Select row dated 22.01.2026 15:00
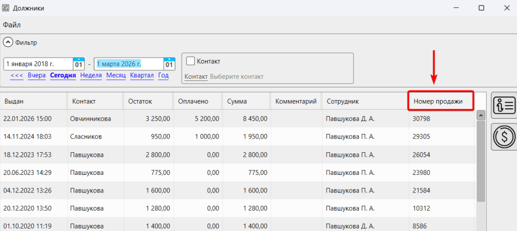The height and width of the screenshot is (231, 517). [237, 119]
